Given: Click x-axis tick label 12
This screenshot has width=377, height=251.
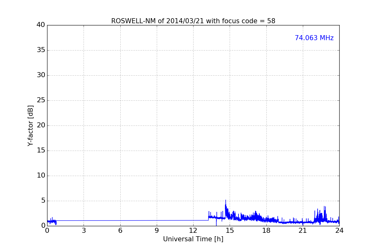Looking at the screenshot, I should pyautogui.click(x=193, y=231).
